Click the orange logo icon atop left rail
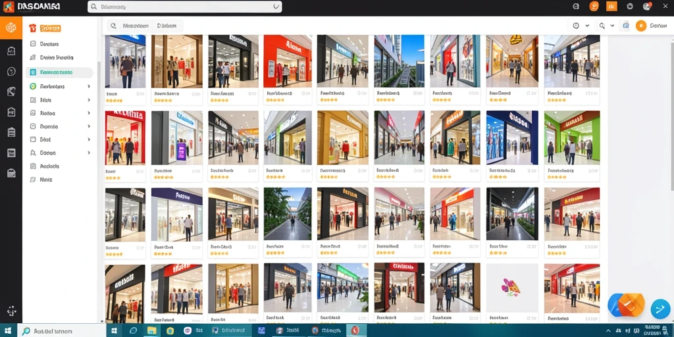The image size is (674, 337). tap(11, 28)
